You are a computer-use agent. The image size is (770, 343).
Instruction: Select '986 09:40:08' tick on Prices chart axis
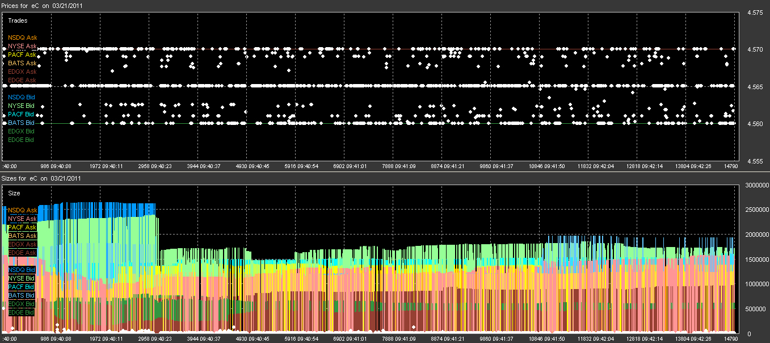pyautogui.click(x=56, y=166)
